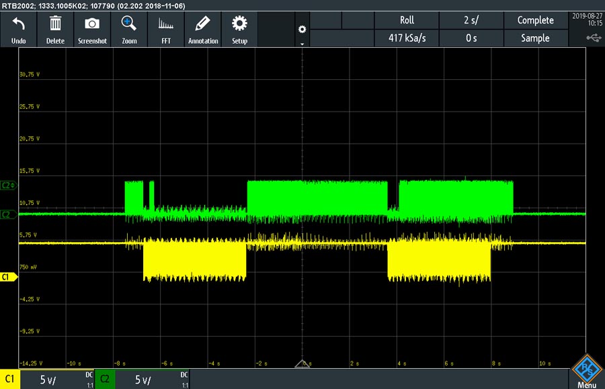Open the Roll acquisition mode setting
The height and width of the screenshot is (389, 605).
click(x=407, y=20)
